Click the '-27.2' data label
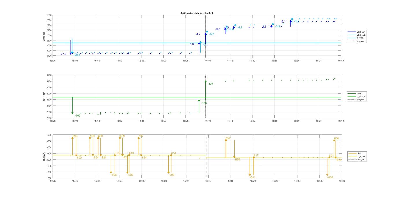The width and height of the screenshot is (405, 200). [x=63, y=54]
